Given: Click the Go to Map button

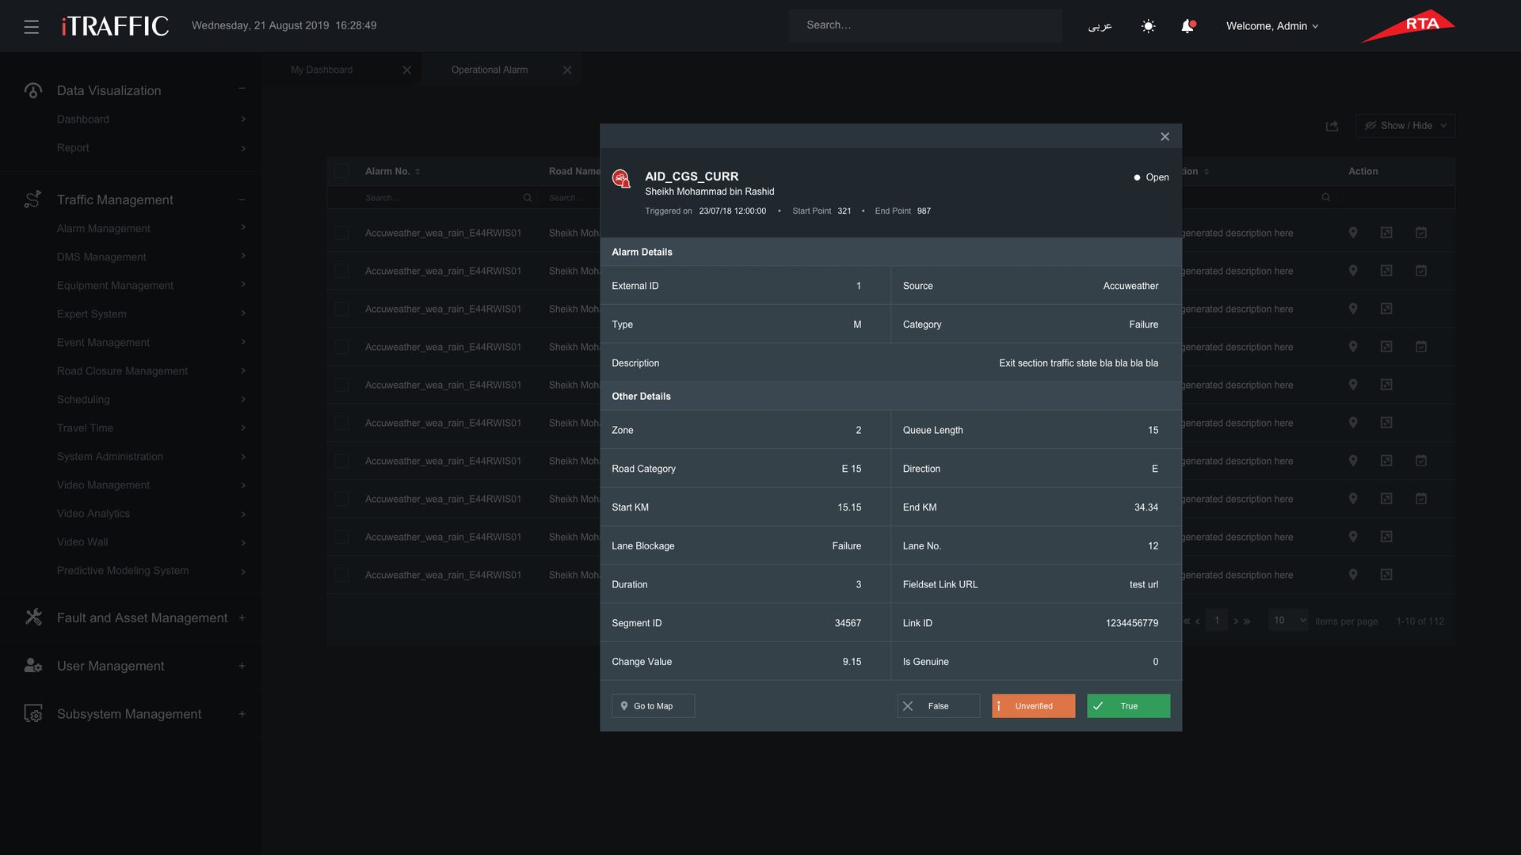Looking at the screenshot, I should pyautogui.click(x=653, y=706).
